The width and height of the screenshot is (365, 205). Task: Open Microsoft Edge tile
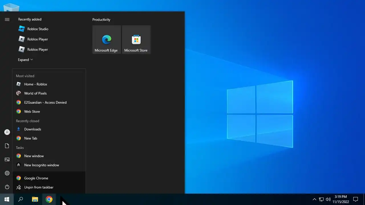tap(107, 40)
